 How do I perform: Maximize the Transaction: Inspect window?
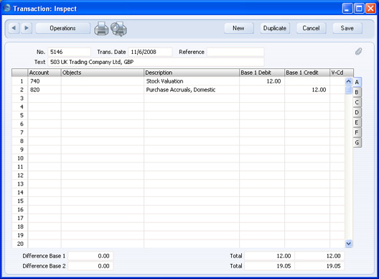[x=359, y=9]
